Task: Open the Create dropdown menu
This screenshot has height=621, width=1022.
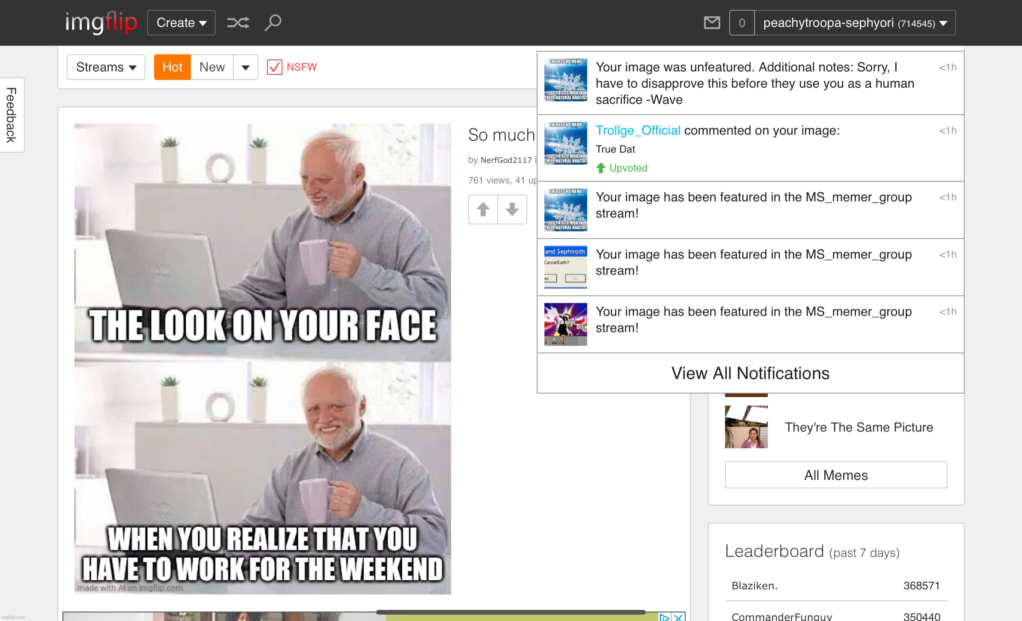Action: click(x=181, y=23)
